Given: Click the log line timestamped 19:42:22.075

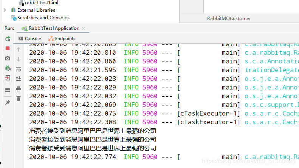Looking at the screenshot, I should tap(164, 114).
